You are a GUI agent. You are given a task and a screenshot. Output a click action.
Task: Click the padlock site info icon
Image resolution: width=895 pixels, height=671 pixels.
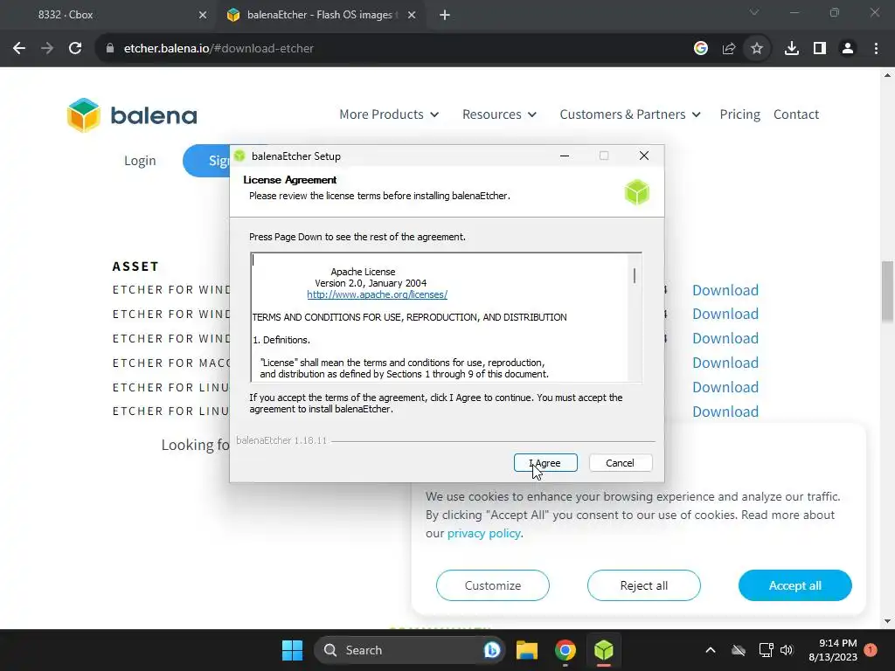(x=110, y=49)
